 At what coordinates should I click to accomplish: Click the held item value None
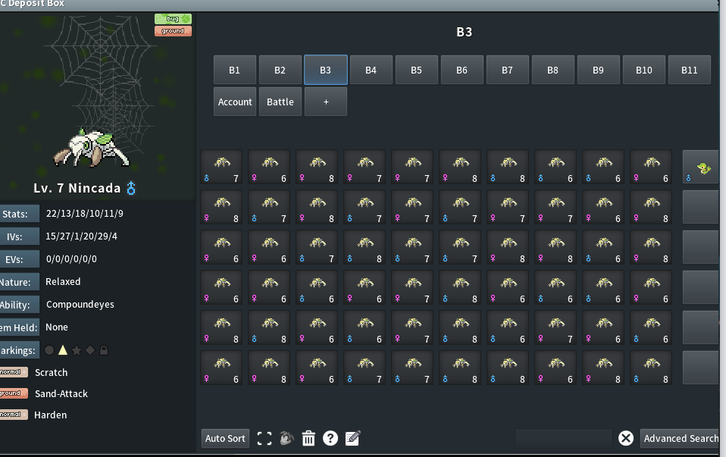click(x=57, y=327)
